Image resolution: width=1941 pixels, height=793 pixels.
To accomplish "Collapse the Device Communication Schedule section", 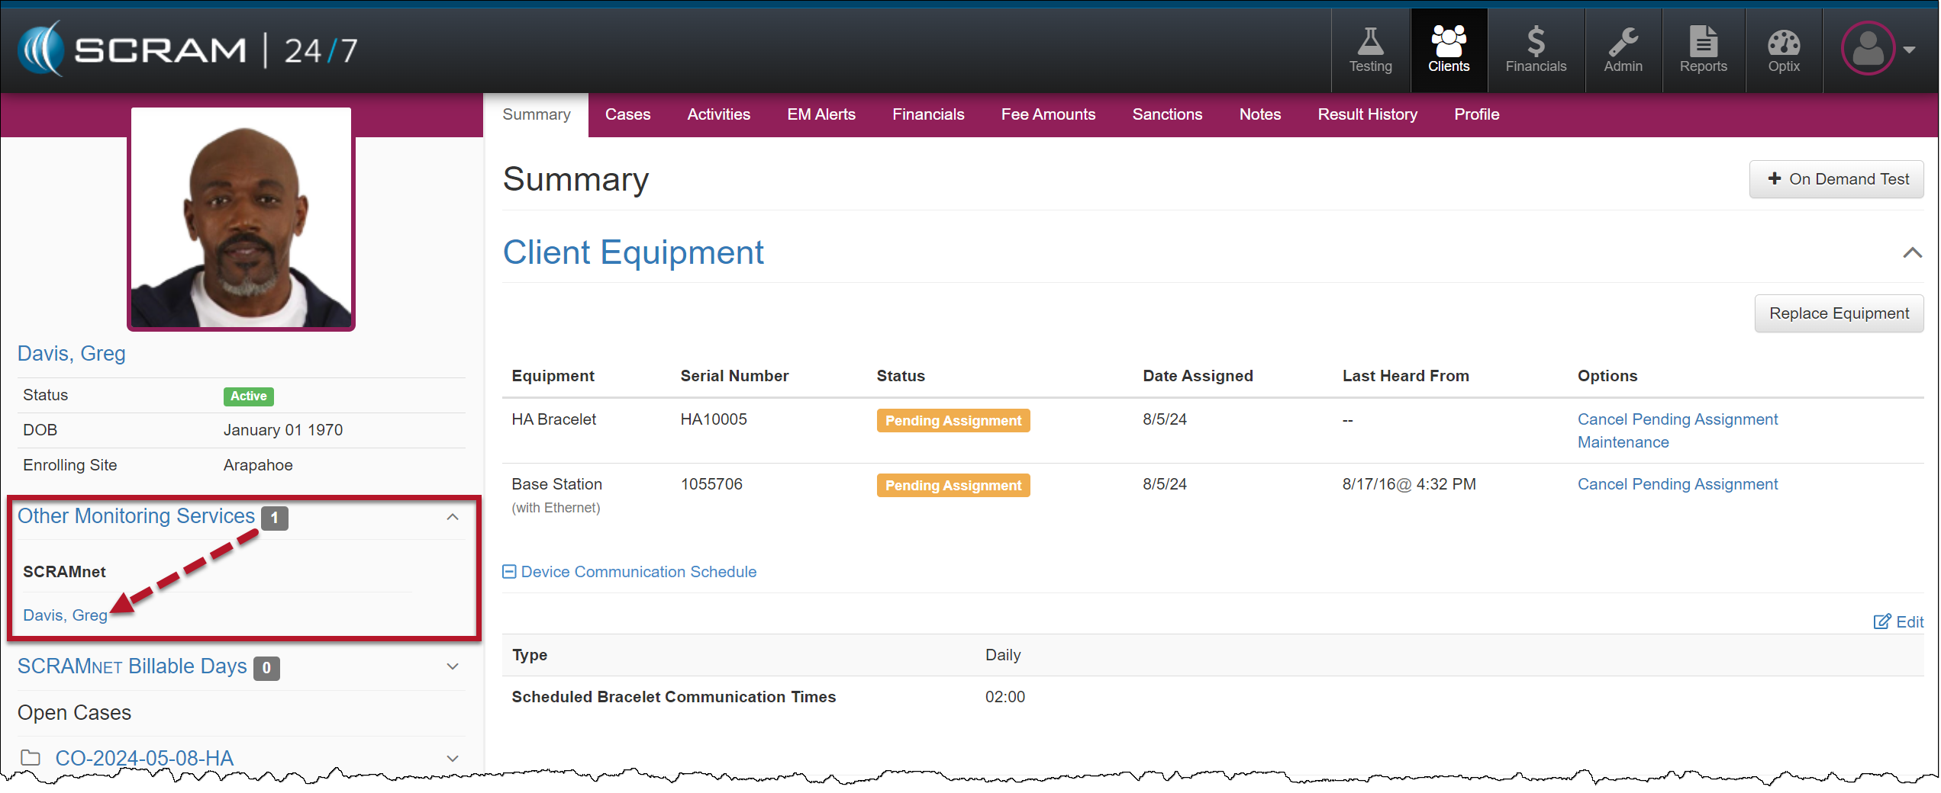I will pyautogui.click(x=509, y=572).
